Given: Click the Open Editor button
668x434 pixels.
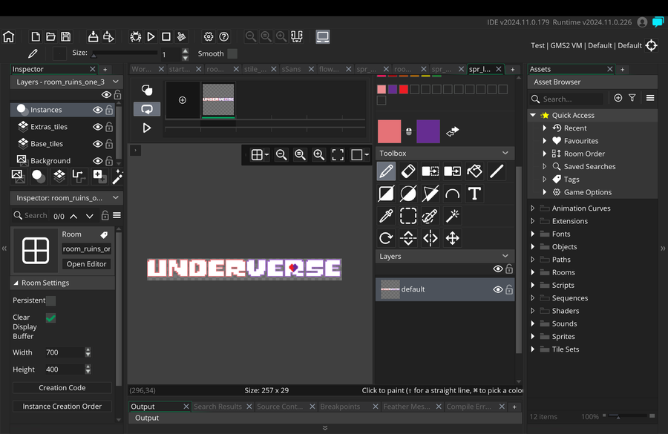Looking at the screenshot, I should tap(87, 264).
